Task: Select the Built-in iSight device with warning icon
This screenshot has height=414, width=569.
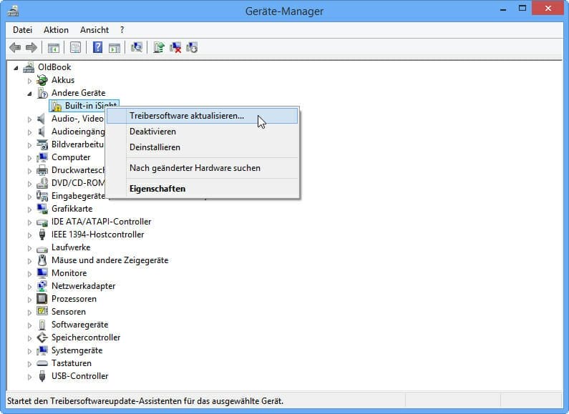Action: pyautogui.click(x=90, y=106)
